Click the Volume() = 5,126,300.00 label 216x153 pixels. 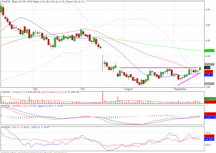coord(26,92)
